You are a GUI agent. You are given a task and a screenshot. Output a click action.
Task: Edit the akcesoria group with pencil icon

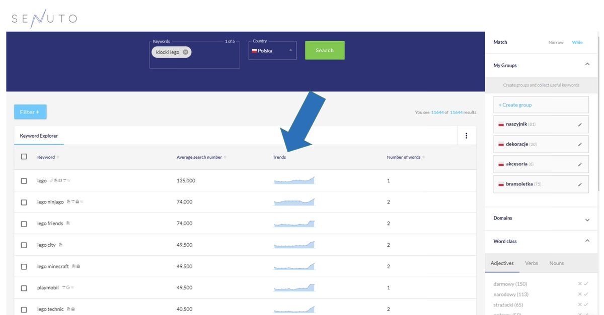coord(579,164)
